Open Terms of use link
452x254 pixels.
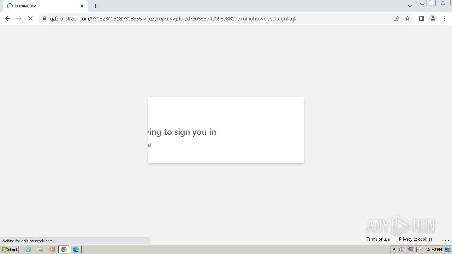(x=378, y=239)
